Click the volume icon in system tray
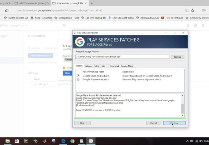Viewport: 209px width, 145px height. coord(192,141)
